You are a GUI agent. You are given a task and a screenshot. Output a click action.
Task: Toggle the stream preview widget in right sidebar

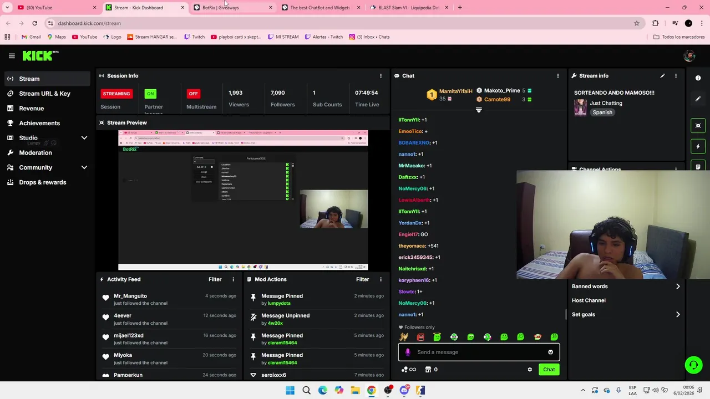pos(698,126)
